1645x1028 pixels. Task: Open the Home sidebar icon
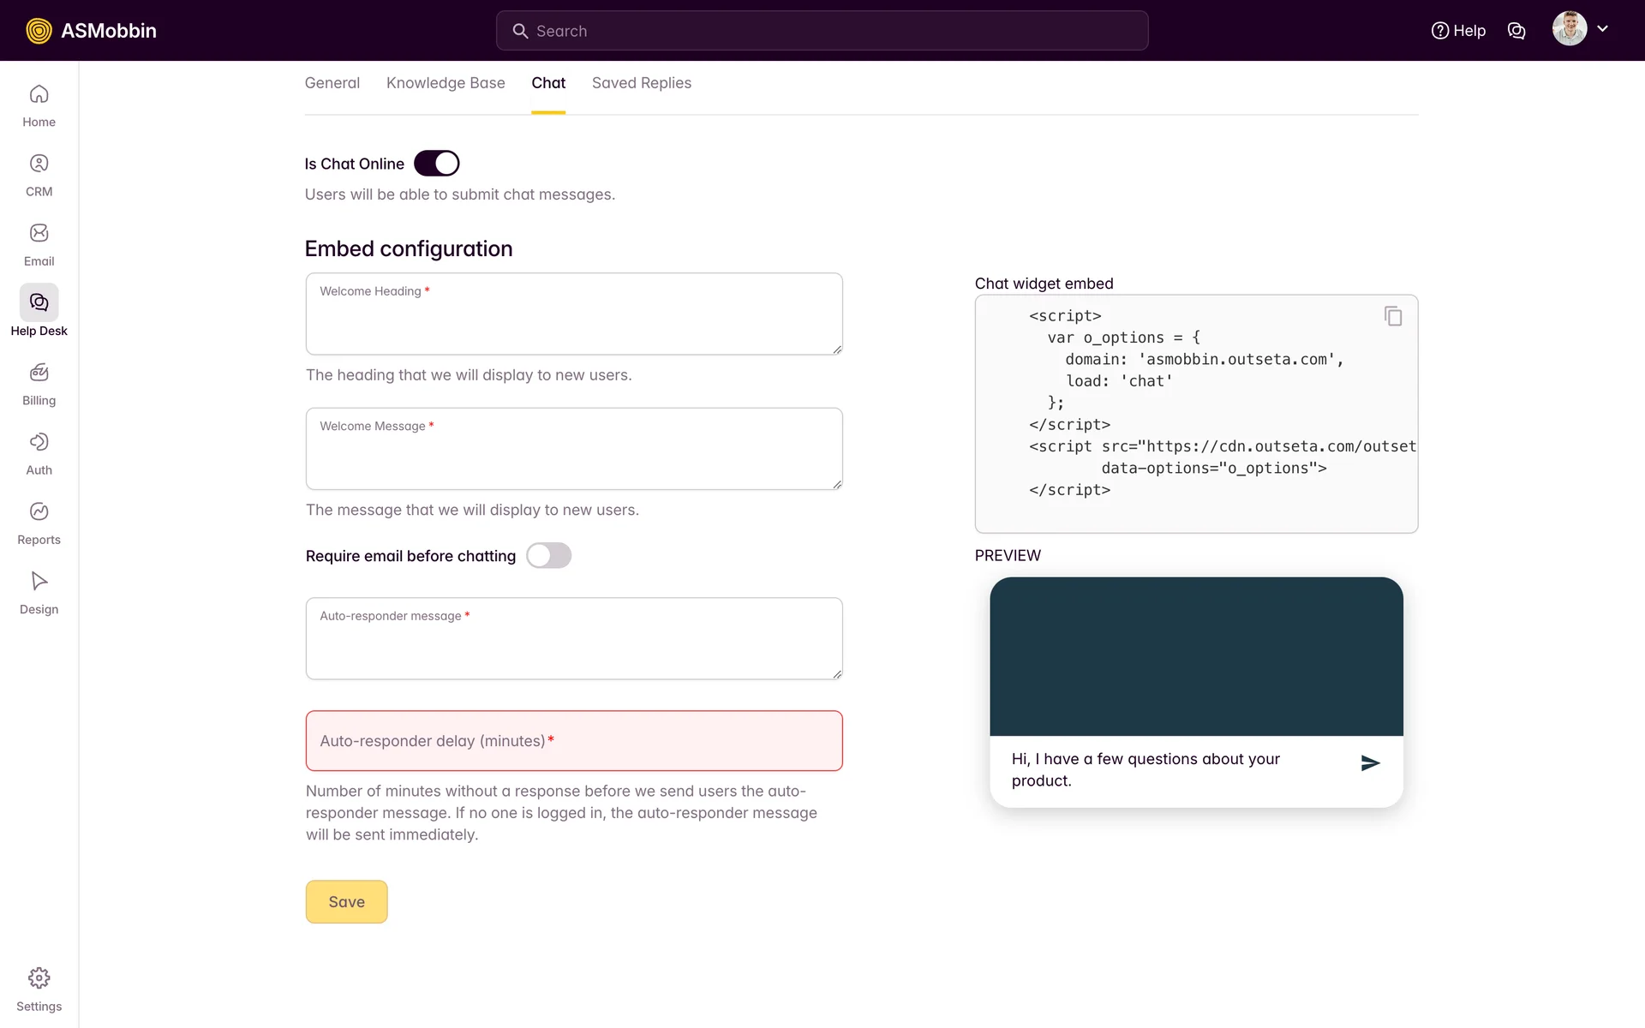point(39,94)
